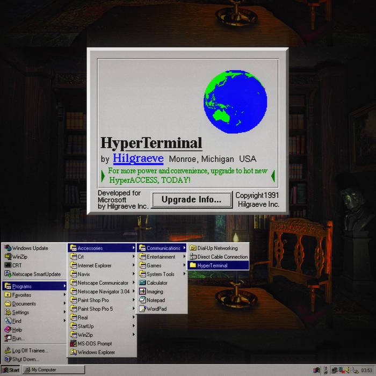Click the WordPad icon
376x376 pixels.
142,308
